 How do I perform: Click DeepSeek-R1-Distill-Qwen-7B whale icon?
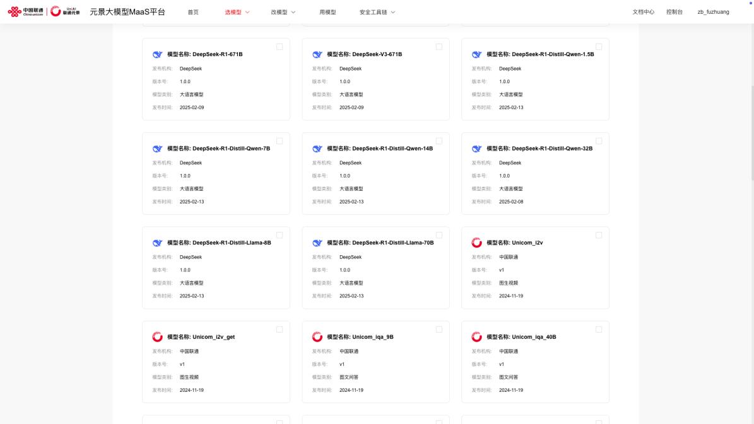pos(157,149)
